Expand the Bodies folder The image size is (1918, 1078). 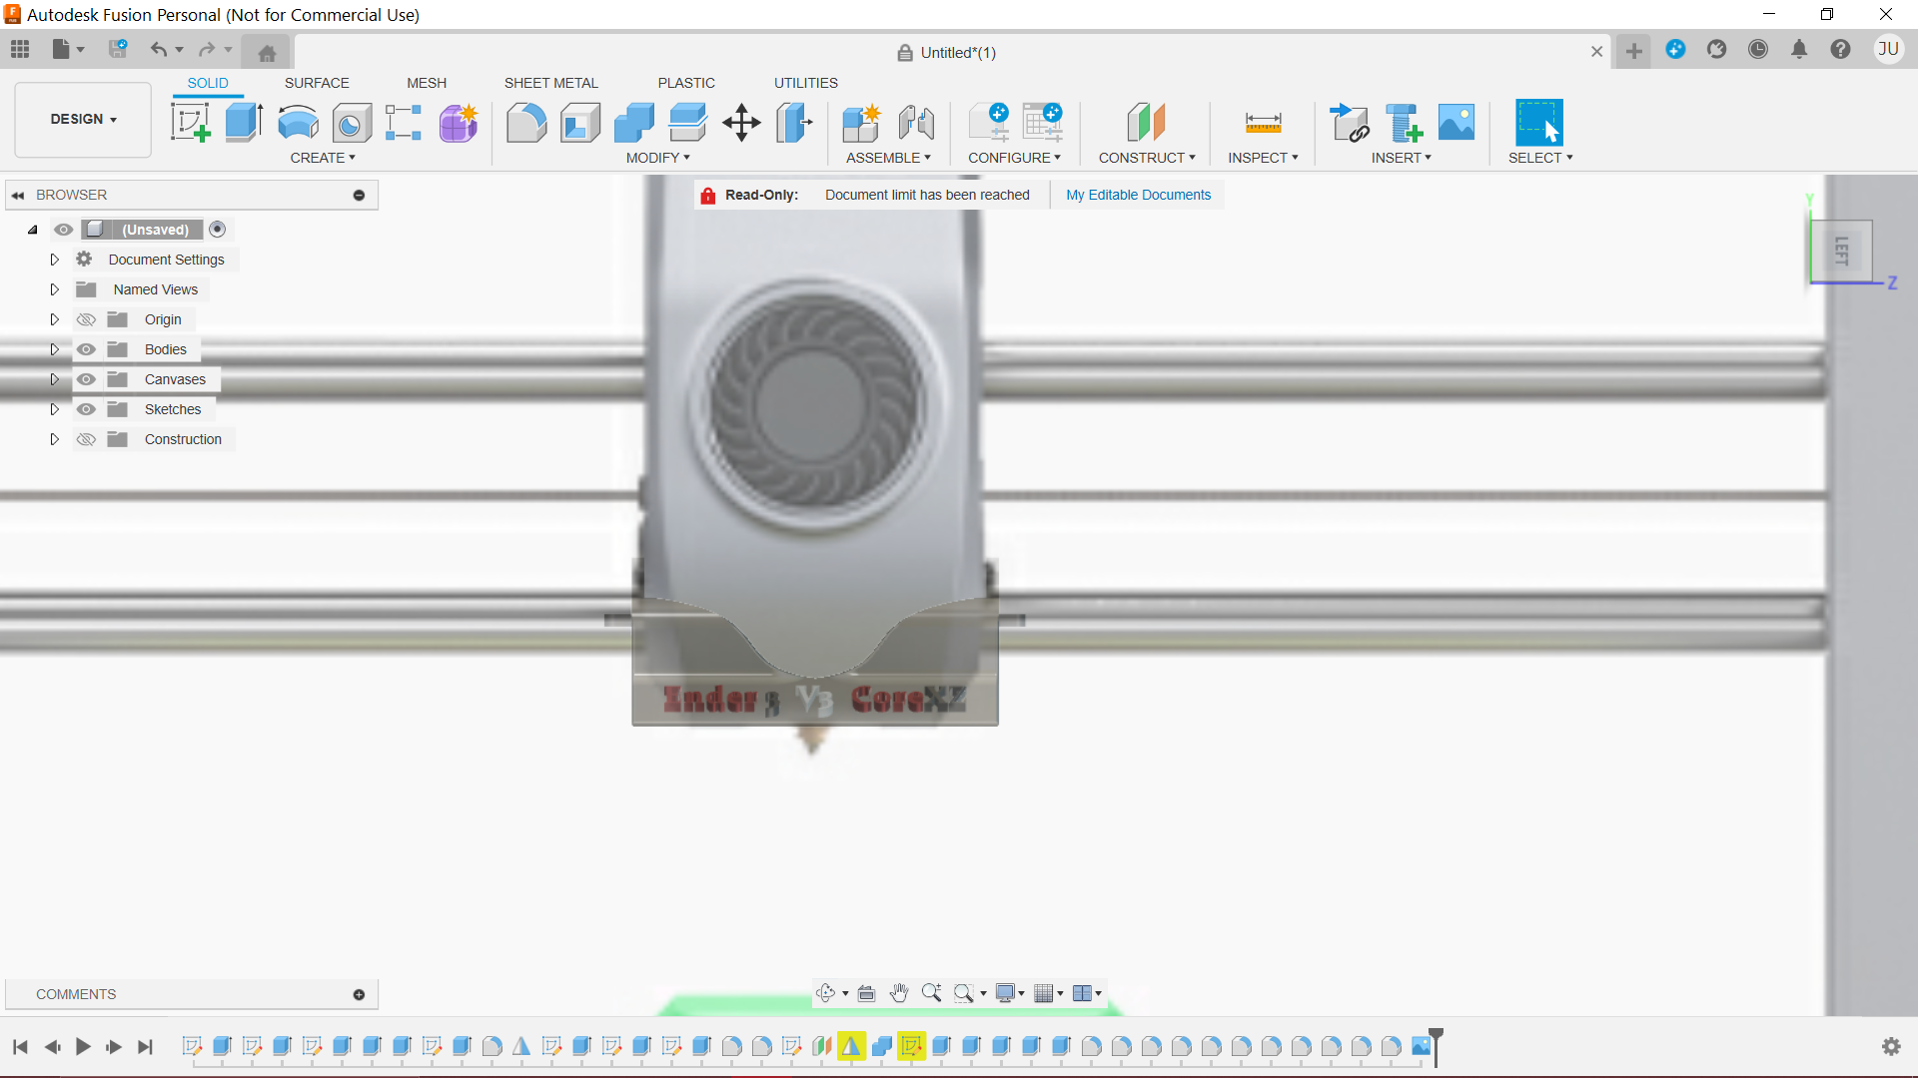coord(55,349)
